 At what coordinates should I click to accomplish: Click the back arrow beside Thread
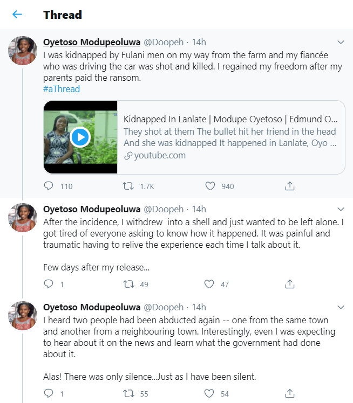click(17, 15)
